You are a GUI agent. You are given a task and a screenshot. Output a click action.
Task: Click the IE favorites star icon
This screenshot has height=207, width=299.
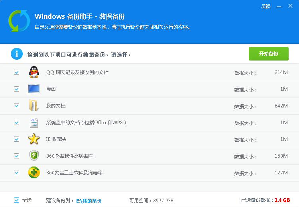tap(34, 139)
